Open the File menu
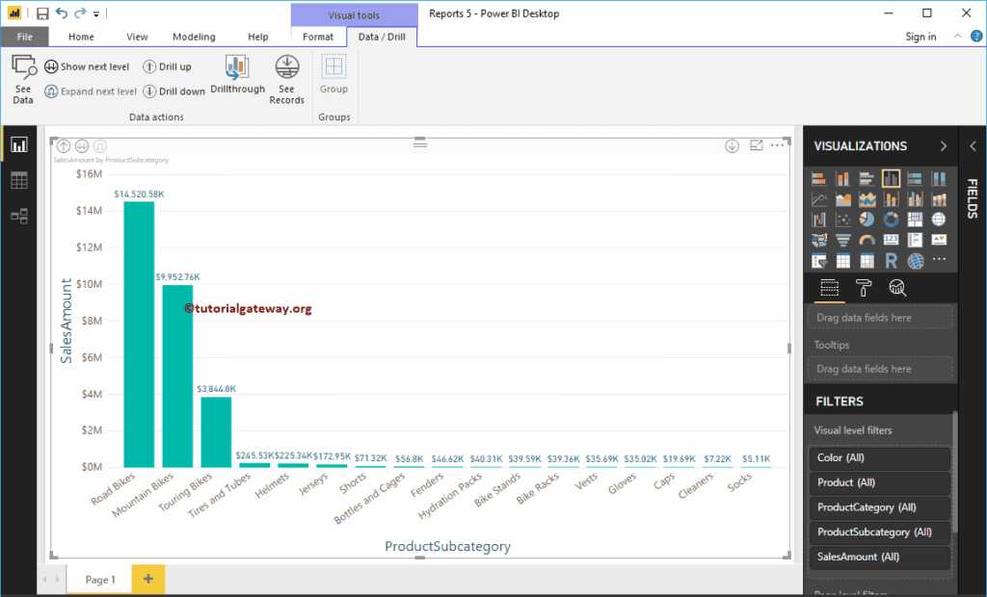 point(24,37)
